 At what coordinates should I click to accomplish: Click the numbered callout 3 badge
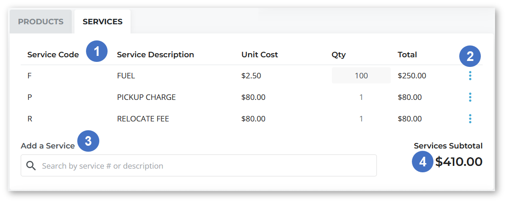[x=88, y=141]
